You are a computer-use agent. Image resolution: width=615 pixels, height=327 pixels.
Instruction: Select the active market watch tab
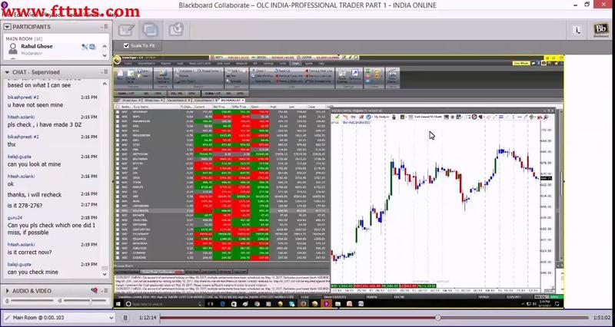pyautogui.click(x=231, y=101)
